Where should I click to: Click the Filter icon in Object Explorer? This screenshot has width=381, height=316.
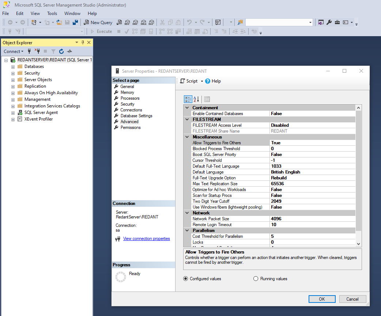pyautogui.click(x=53, y=52)
